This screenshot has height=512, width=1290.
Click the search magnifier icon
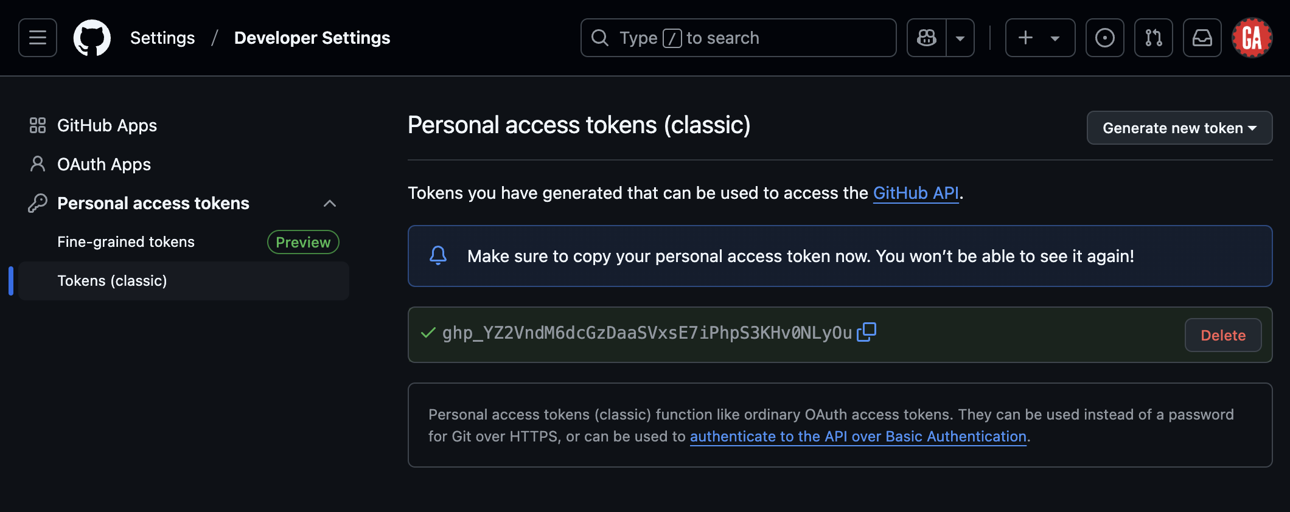[x=599, y=38]
